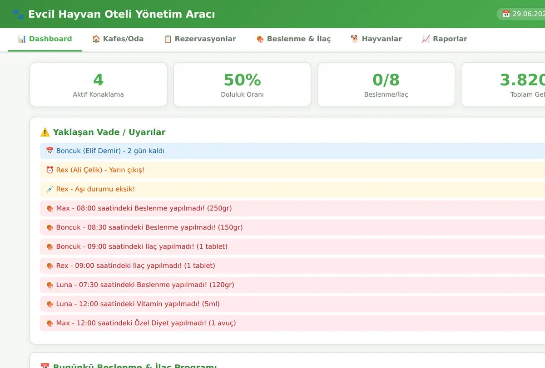Click the syringe icon in Rex vaccine alert
This screenshot has width=545, height=368.
pyautogui.click(x=50, y=189)
